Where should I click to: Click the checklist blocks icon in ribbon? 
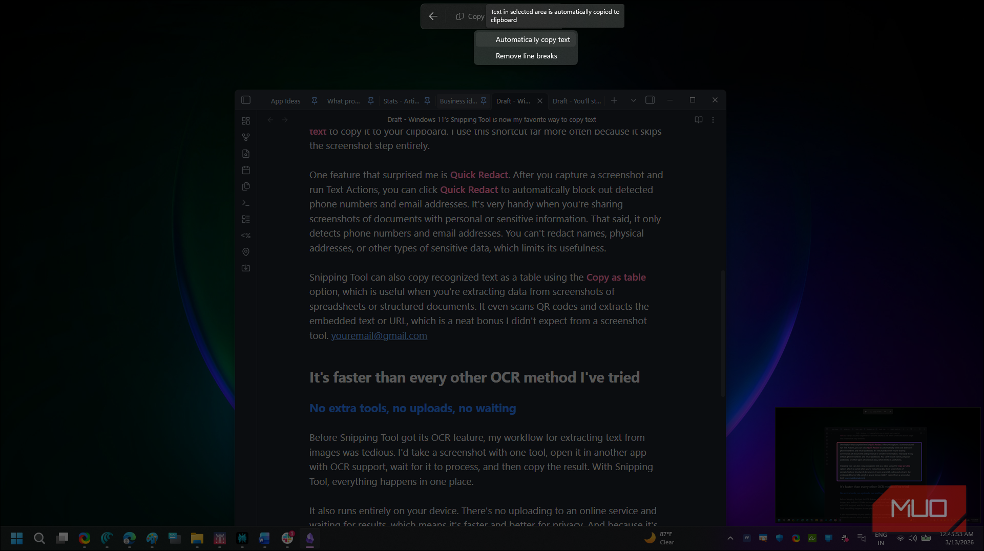246,219
